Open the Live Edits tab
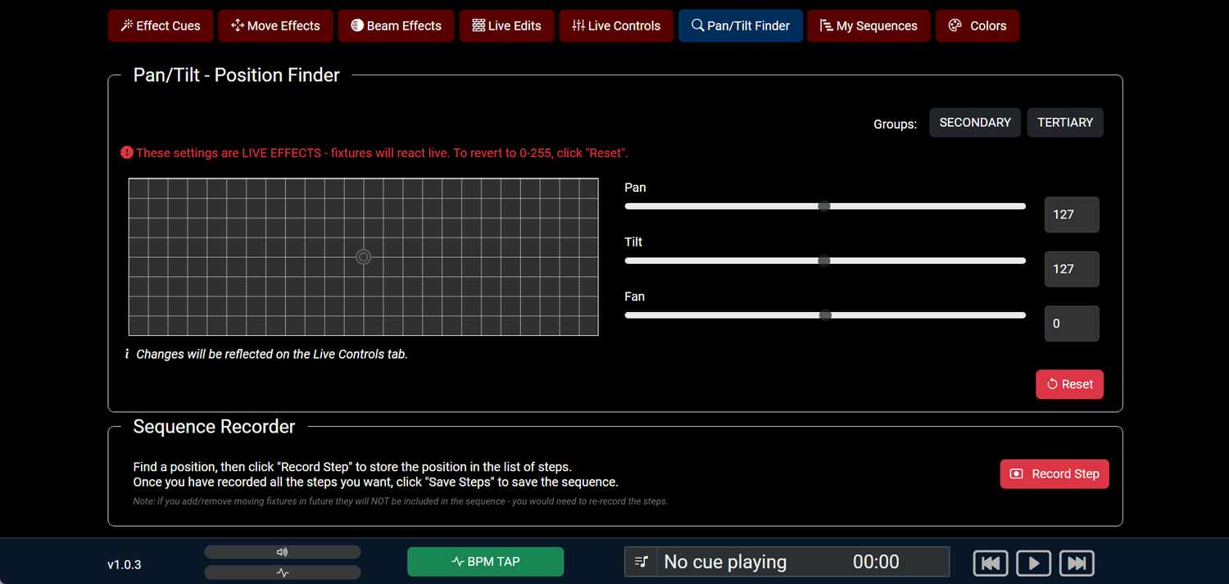Image resolution: width=1229 pixels, height=584 pixels. (x=506, y=26)
